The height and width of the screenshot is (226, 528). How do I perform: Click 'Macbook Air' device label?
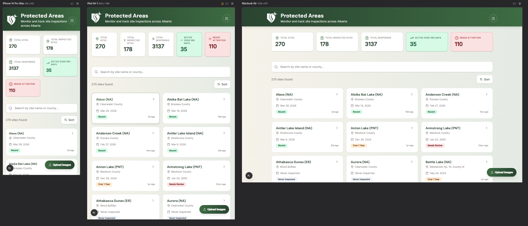(x=249, y=3)
